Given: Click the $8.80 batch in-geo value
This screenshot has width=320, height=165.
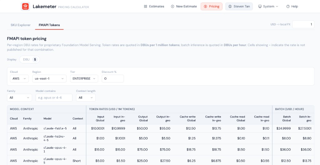Looking at the screenshot, I should coord(307,138).
